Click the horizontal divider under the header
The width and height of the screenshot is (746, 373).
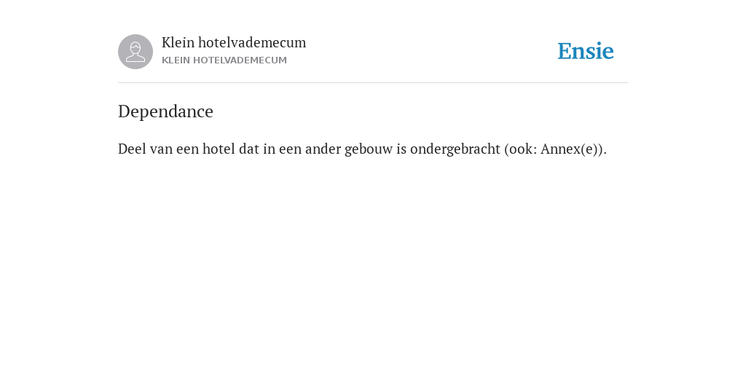point(373,83)
